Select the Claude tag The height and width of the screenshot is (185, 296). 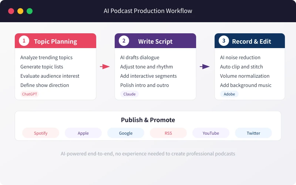[129, 94]
